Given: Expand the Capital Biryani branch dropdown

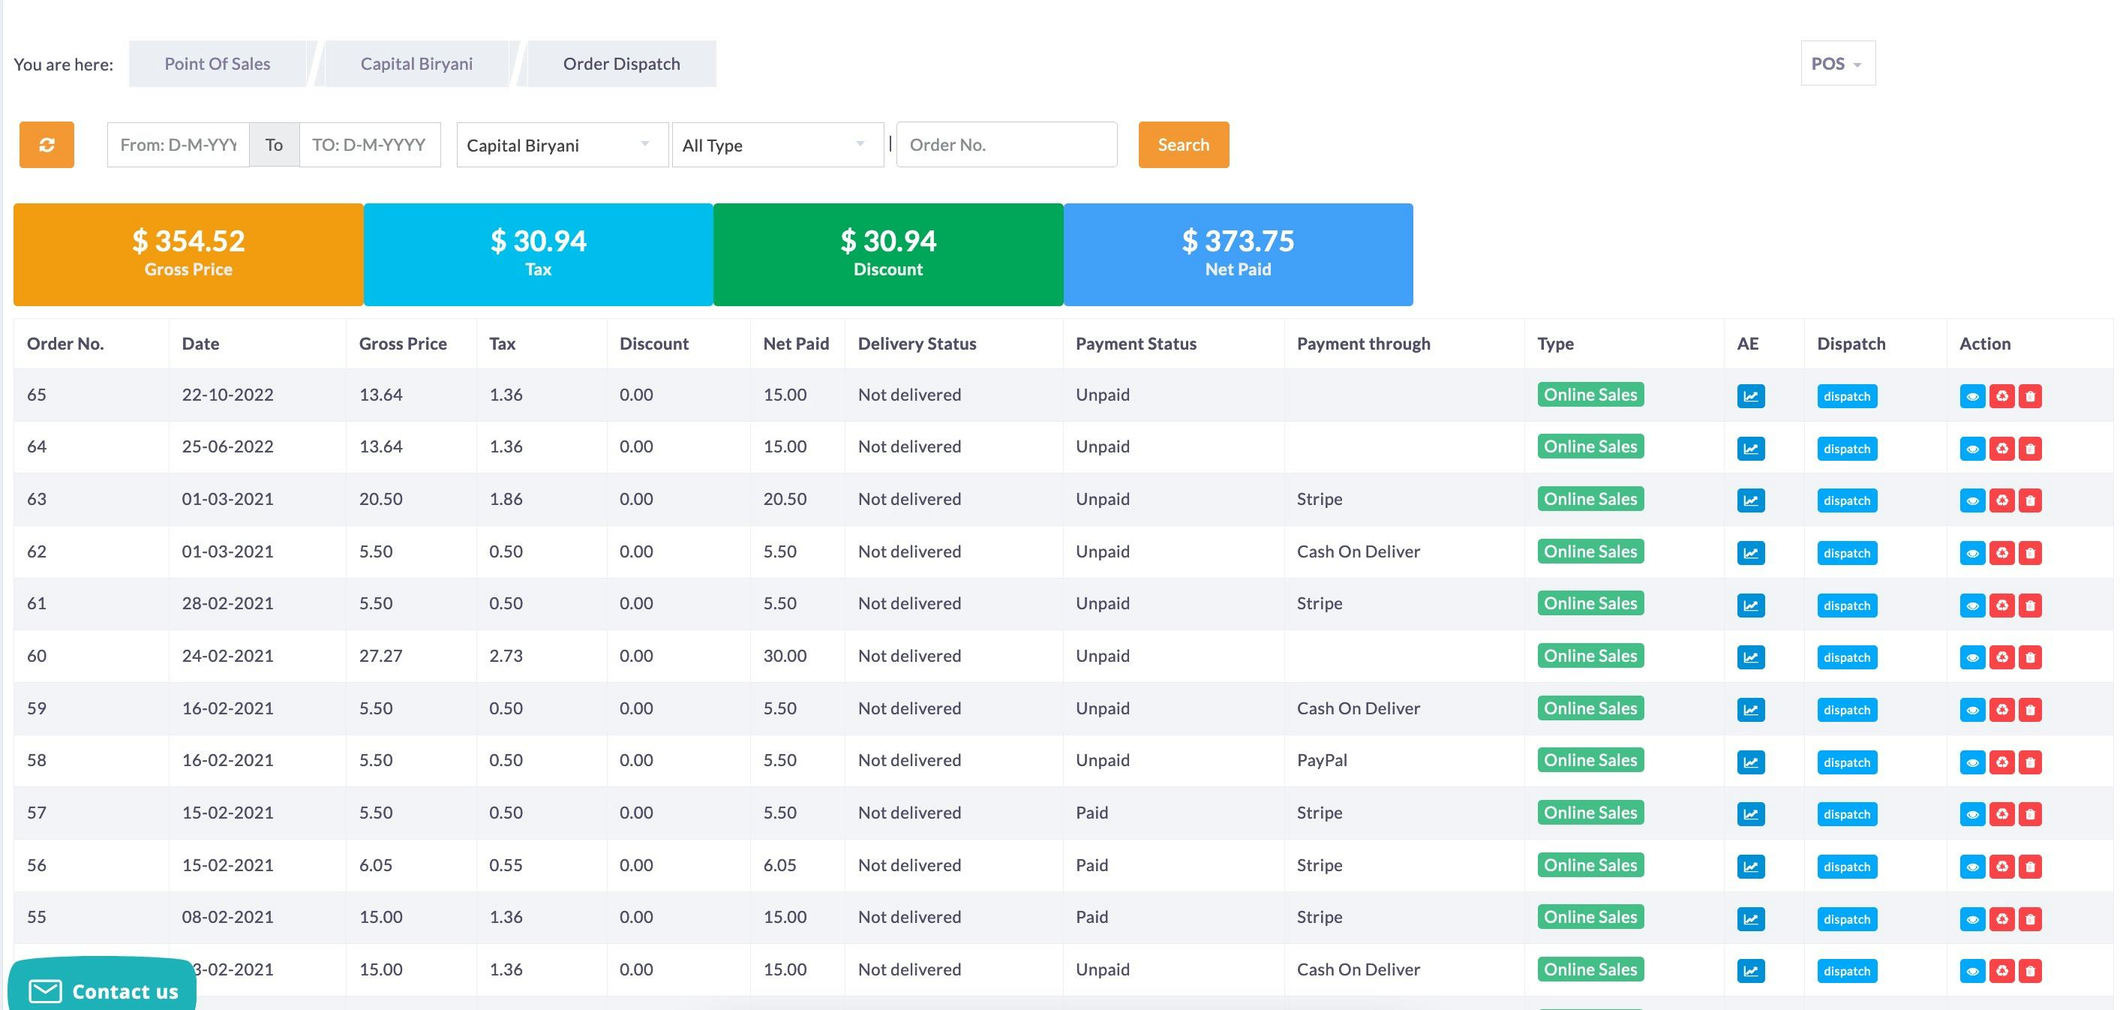Looking at the screenshot, I should click(561, 145).
